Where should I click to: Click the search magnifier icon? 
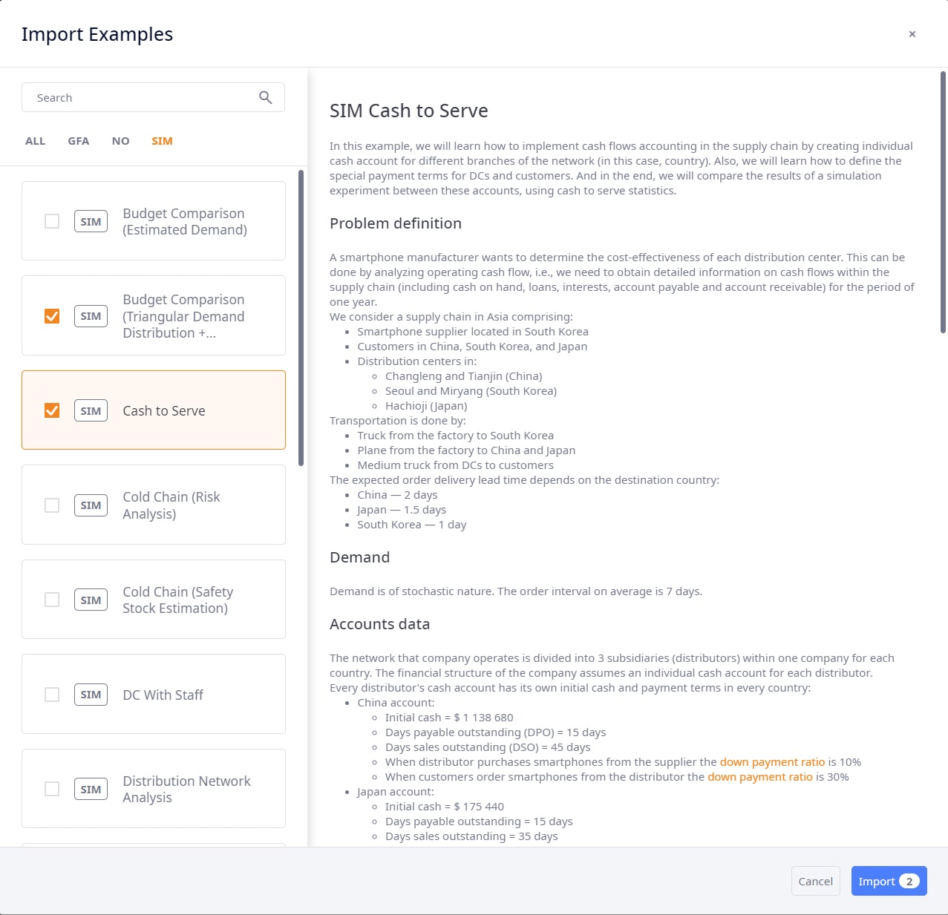[x=265, y=97]
